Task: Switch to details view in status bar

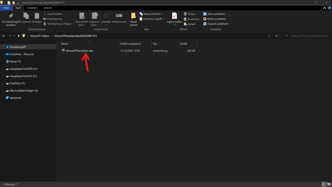Action: pos(323,184)
